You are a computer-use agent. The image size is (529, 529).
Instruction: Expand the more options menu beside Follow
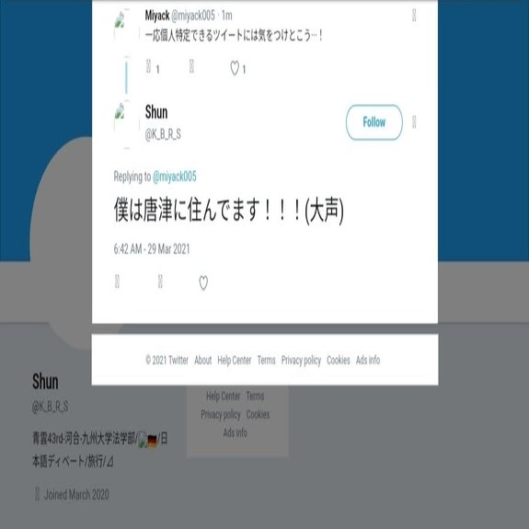click(x=414, y=122)
